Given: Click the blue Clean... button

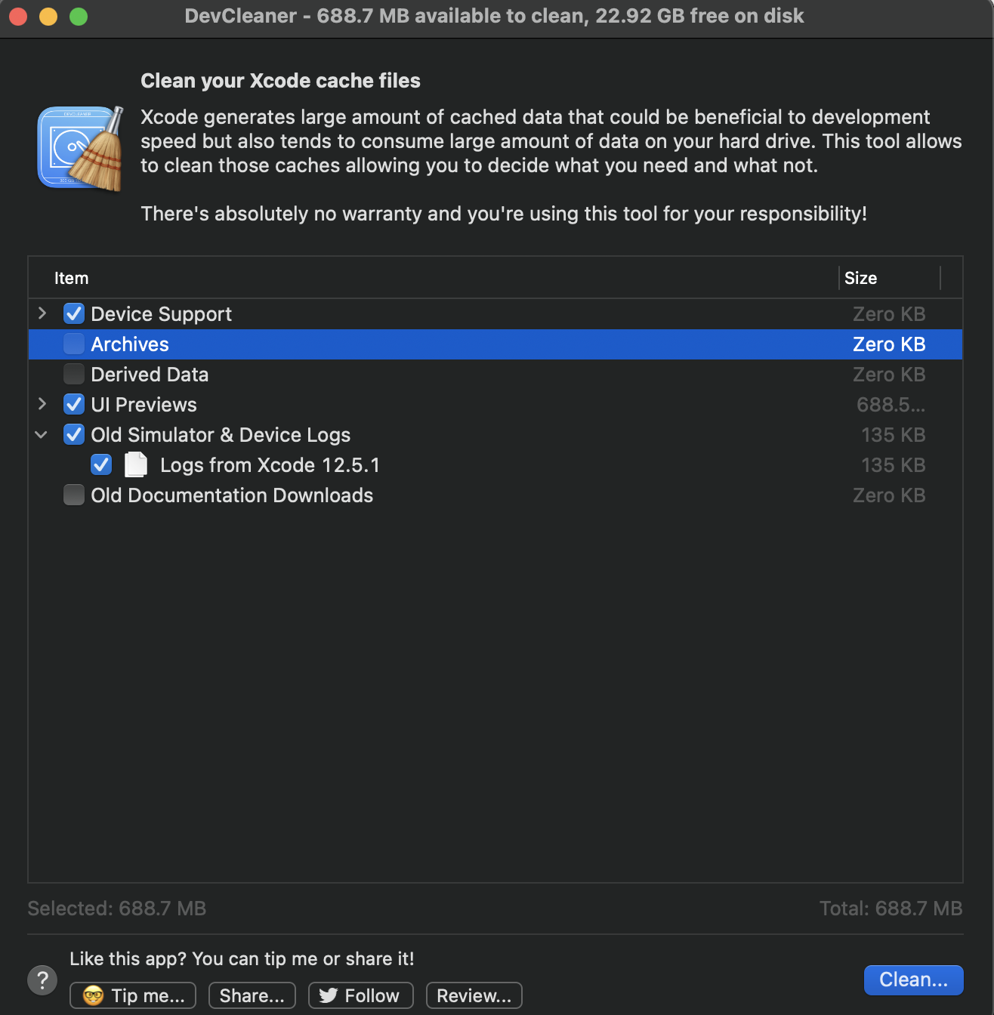Looking at the screenshot, I should pyautogui.click(x=913, y=980).
